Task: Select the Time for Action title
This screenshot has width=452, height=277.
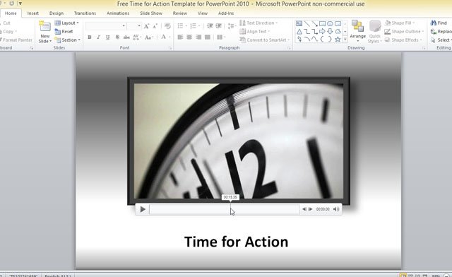Action: (x=236, y=242)
